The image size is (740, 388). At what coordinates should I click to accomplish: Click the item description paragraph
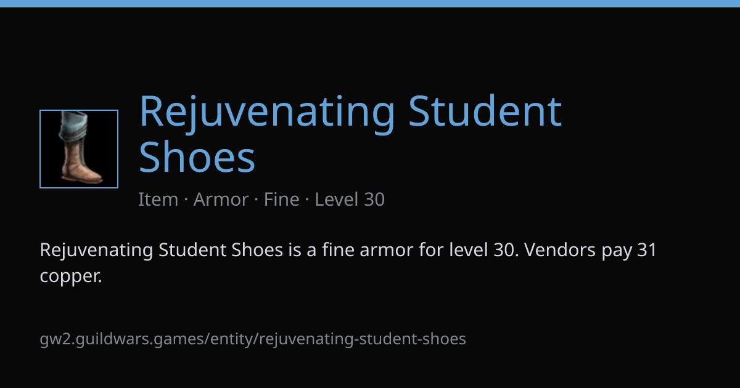(348, 263)
